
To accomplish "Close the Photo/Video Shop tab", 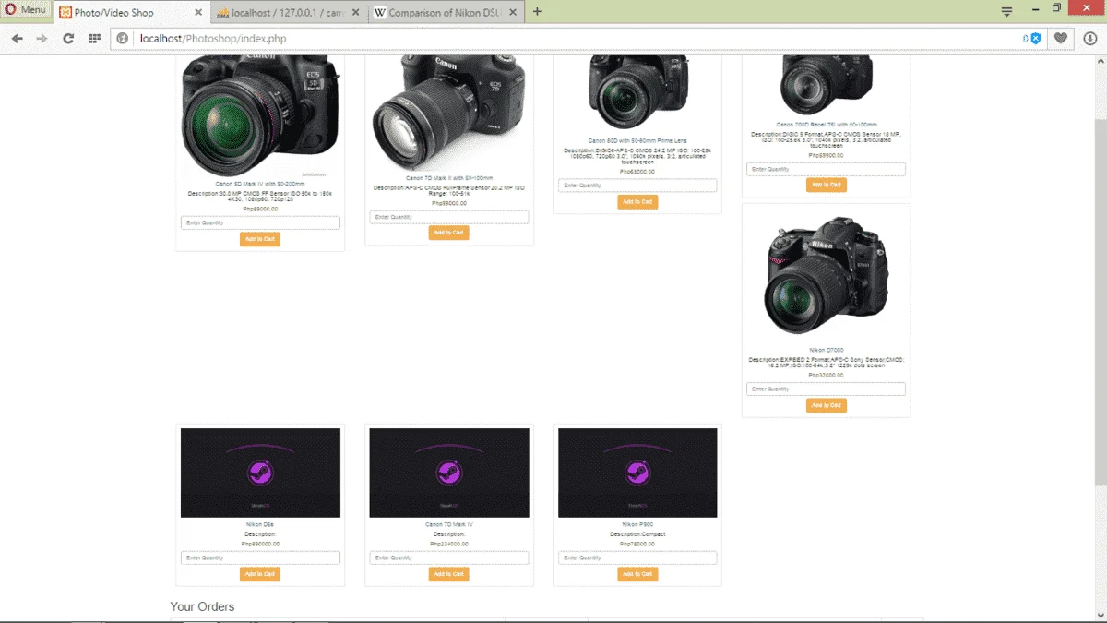I will point(198,13).
